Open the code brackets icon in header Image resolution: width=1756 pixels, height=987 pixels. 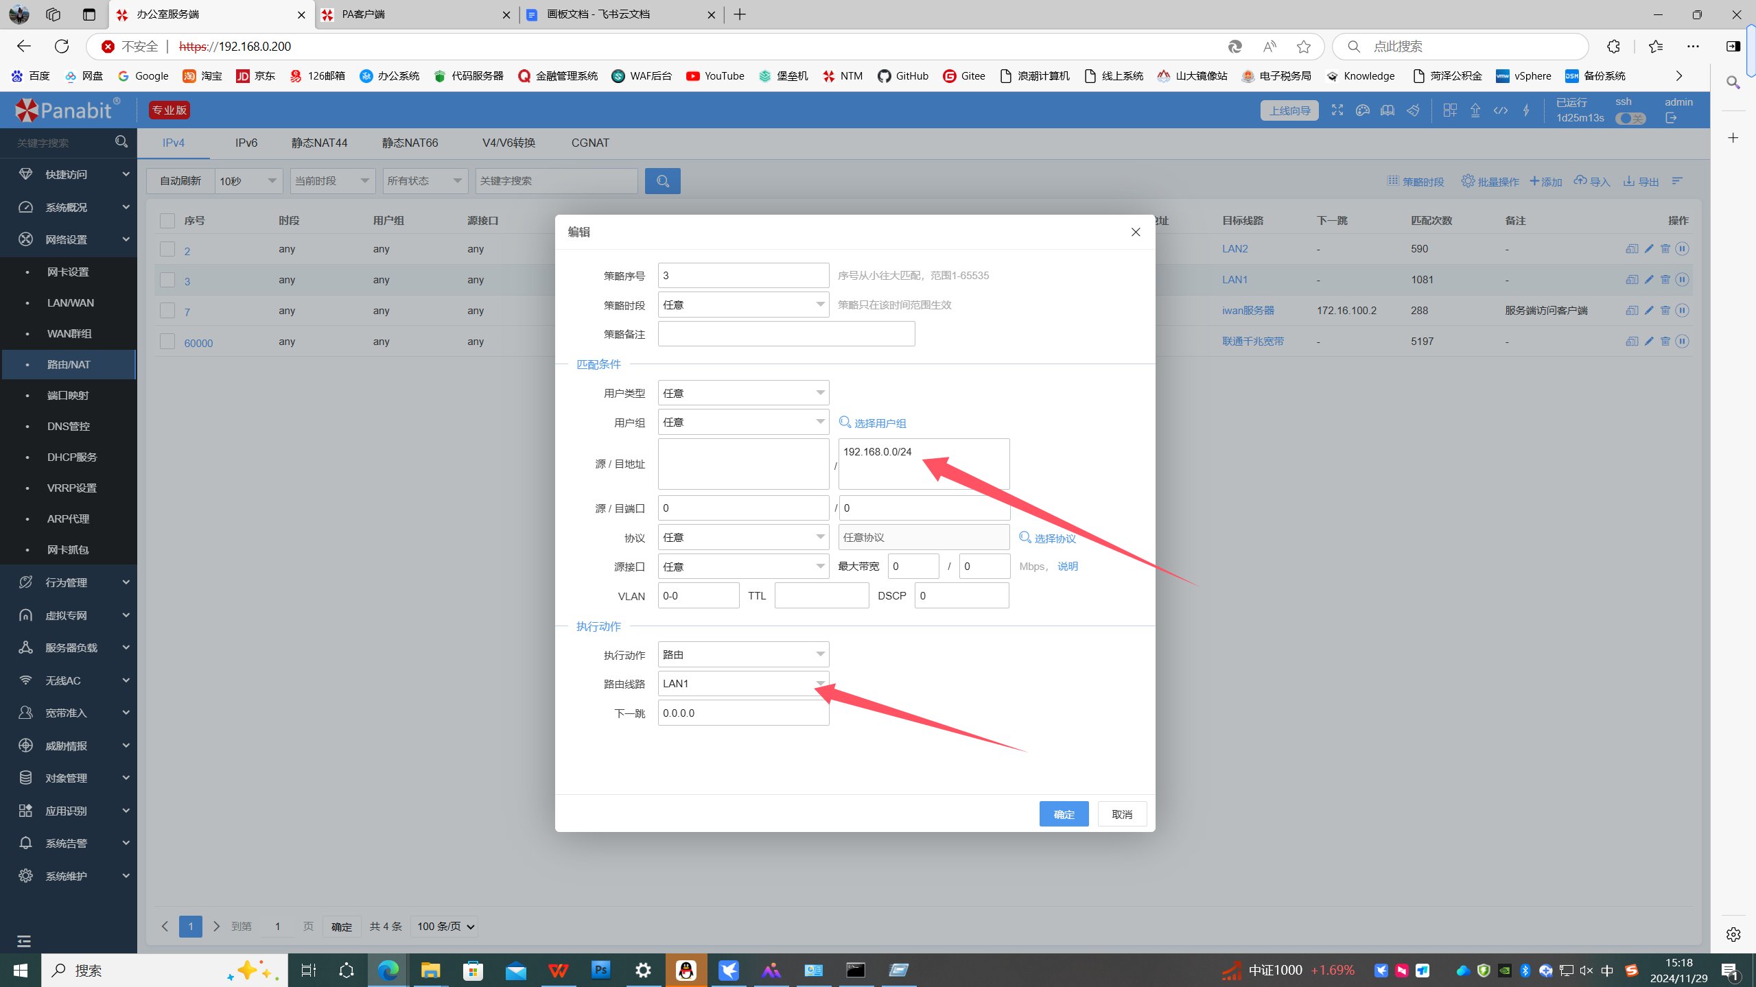point(1500,110)
